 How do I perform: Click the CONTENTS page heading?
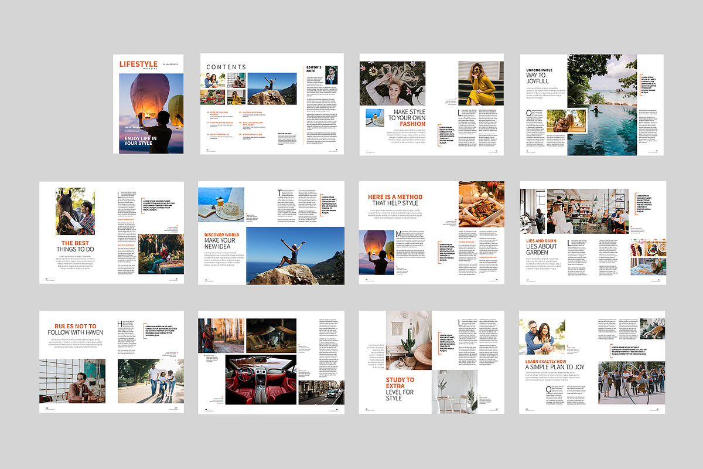[226, 67]
